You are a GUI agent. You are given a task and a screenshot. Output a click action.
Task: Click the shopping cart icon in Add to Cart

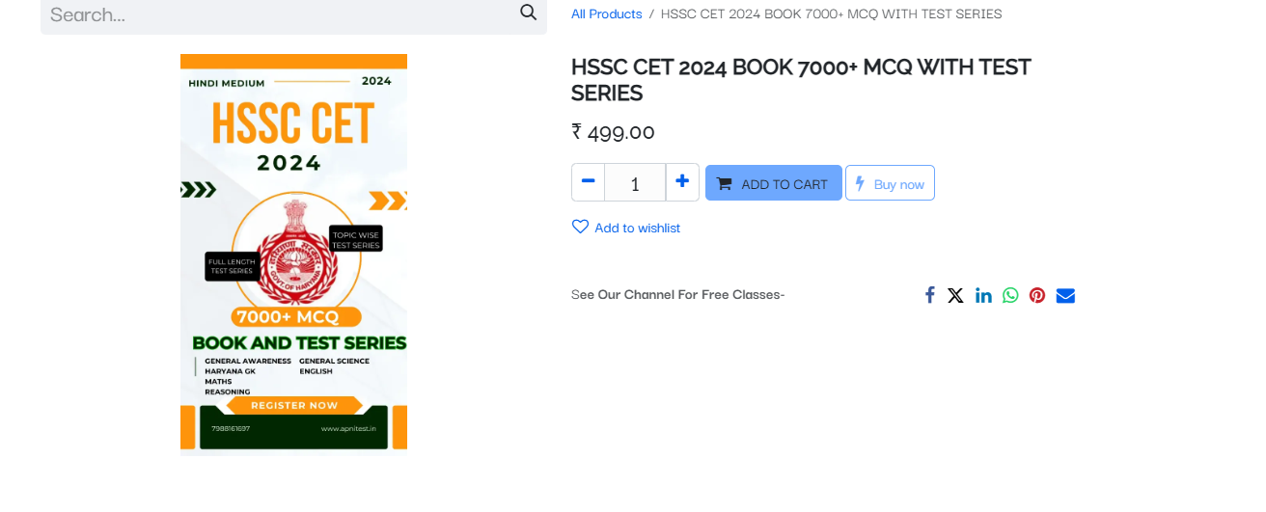pyautogui.click(x=724, y=184)
